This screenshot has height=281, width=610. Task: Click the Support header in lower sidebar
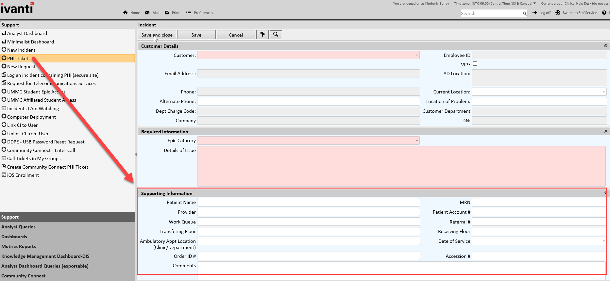[x=67, y=217]
